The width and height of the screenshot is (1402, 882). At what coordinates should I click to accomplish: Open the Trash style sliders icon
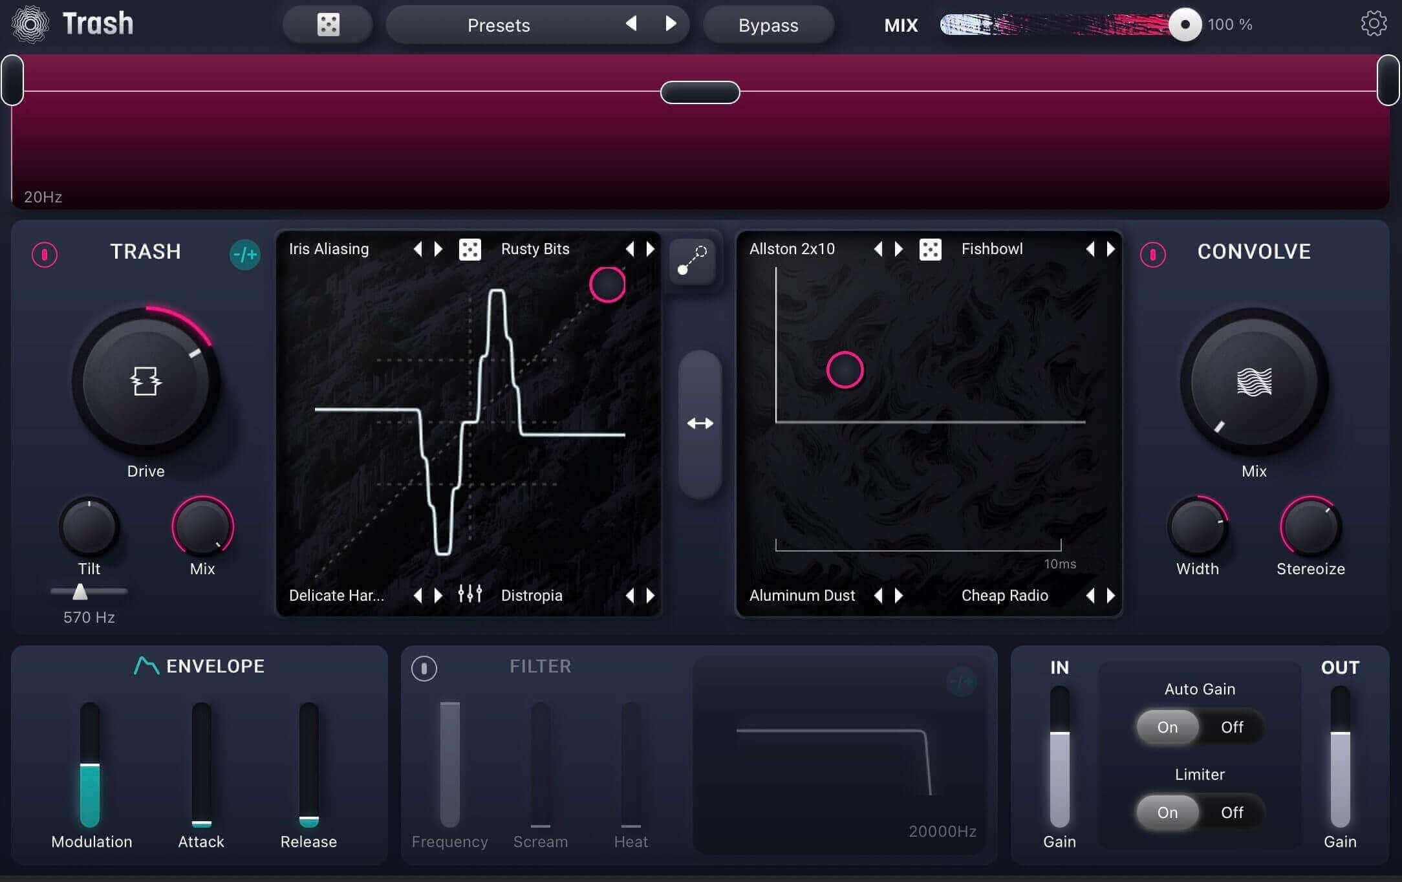pos(470,594)
